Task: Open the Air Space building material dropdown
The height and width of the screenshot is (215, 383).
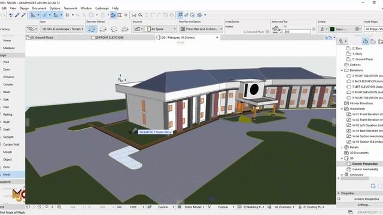Action: coord(160,29)
